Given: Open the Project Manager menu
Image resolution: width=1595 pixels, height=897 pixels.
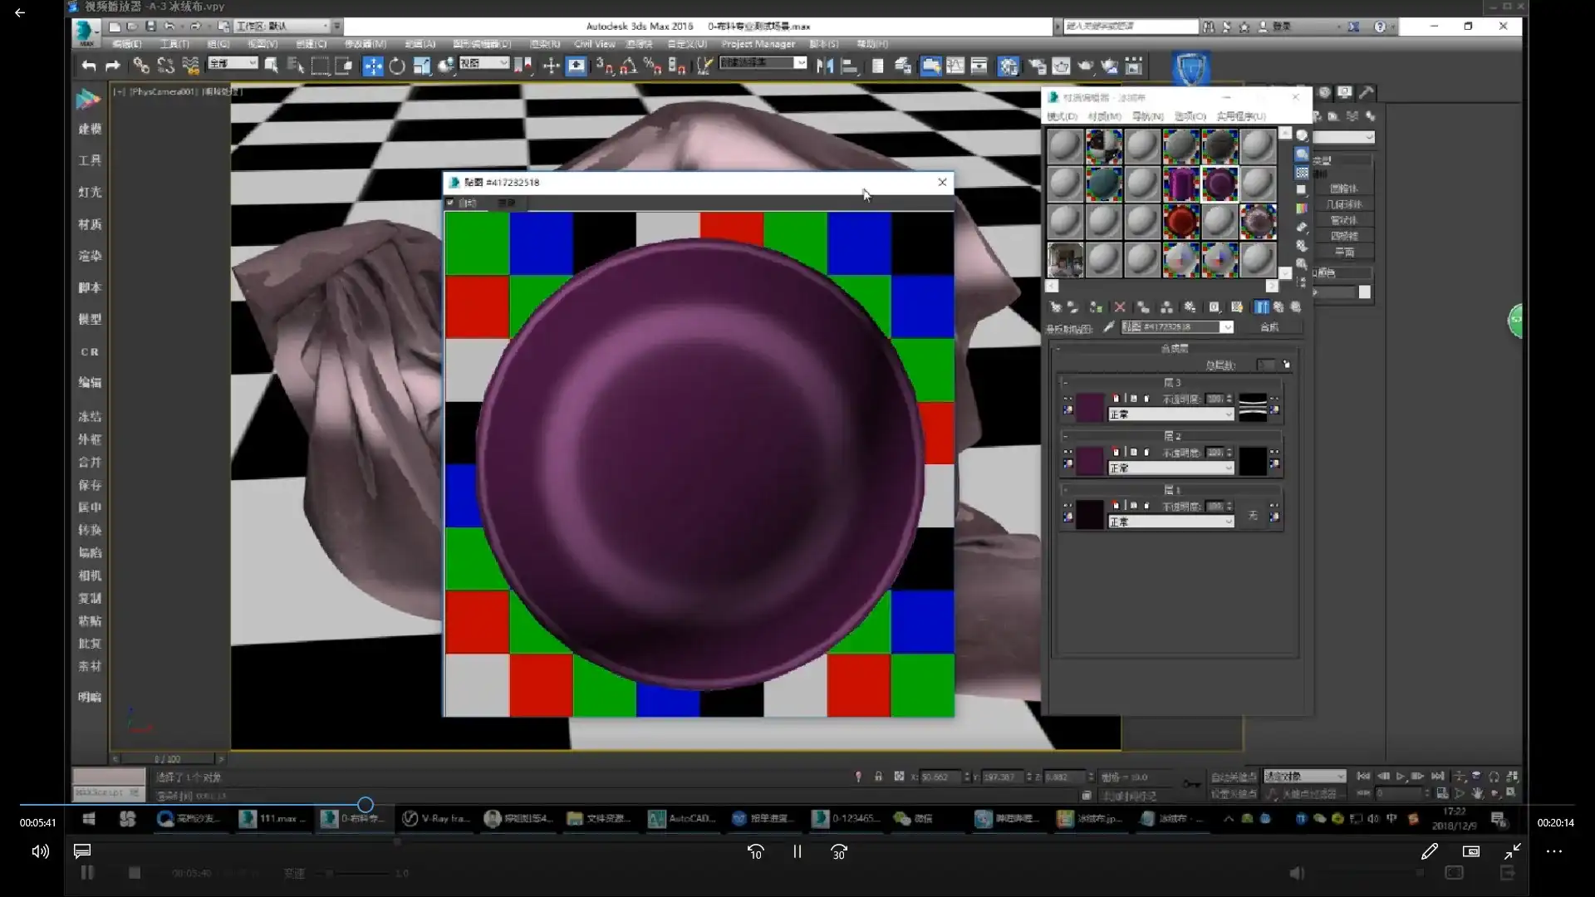Looking at the screenshot, I should click(758, 44).
